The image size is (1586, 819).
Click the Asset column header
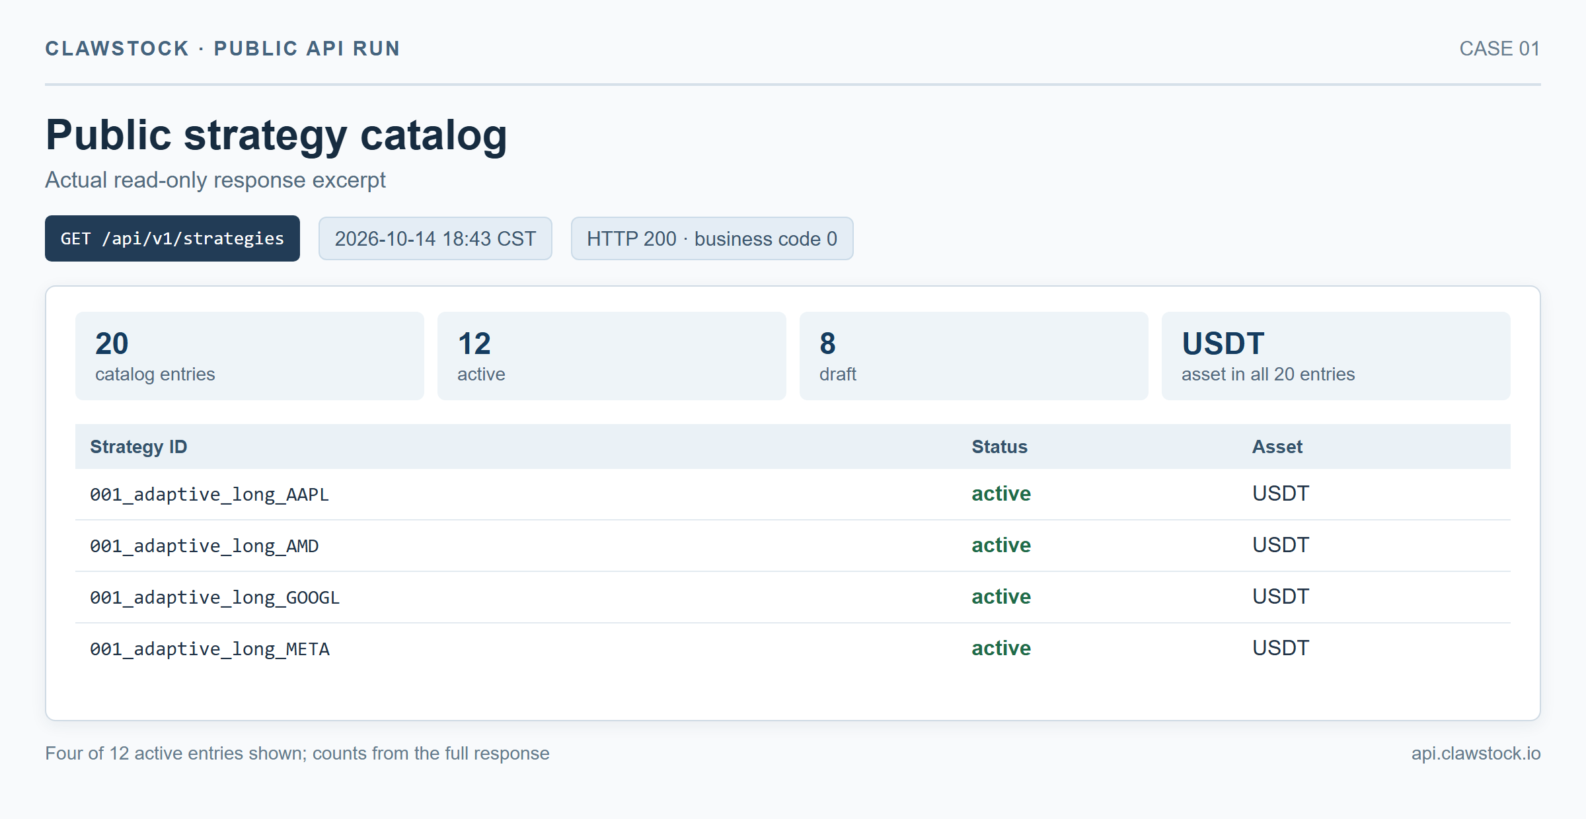[1277, 446]
